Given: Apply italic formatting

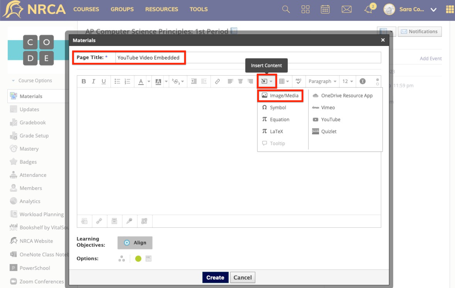Looking at the screenshot, I should click(93, 81).
